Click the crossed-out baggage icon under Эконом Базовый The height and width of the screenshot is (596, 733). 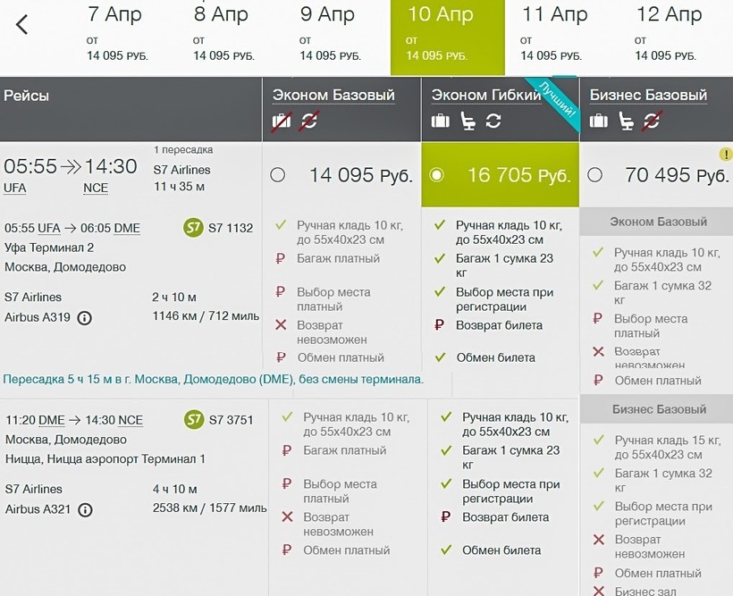tap(282, 121)
